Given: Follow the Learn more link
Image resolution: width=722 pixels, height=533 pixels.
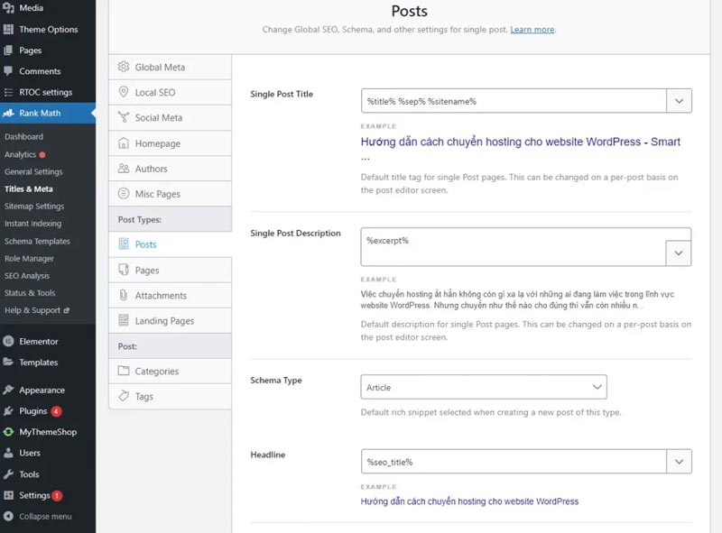Looking at the screenshot, I should pyautogui.click(x=532, y=30).
